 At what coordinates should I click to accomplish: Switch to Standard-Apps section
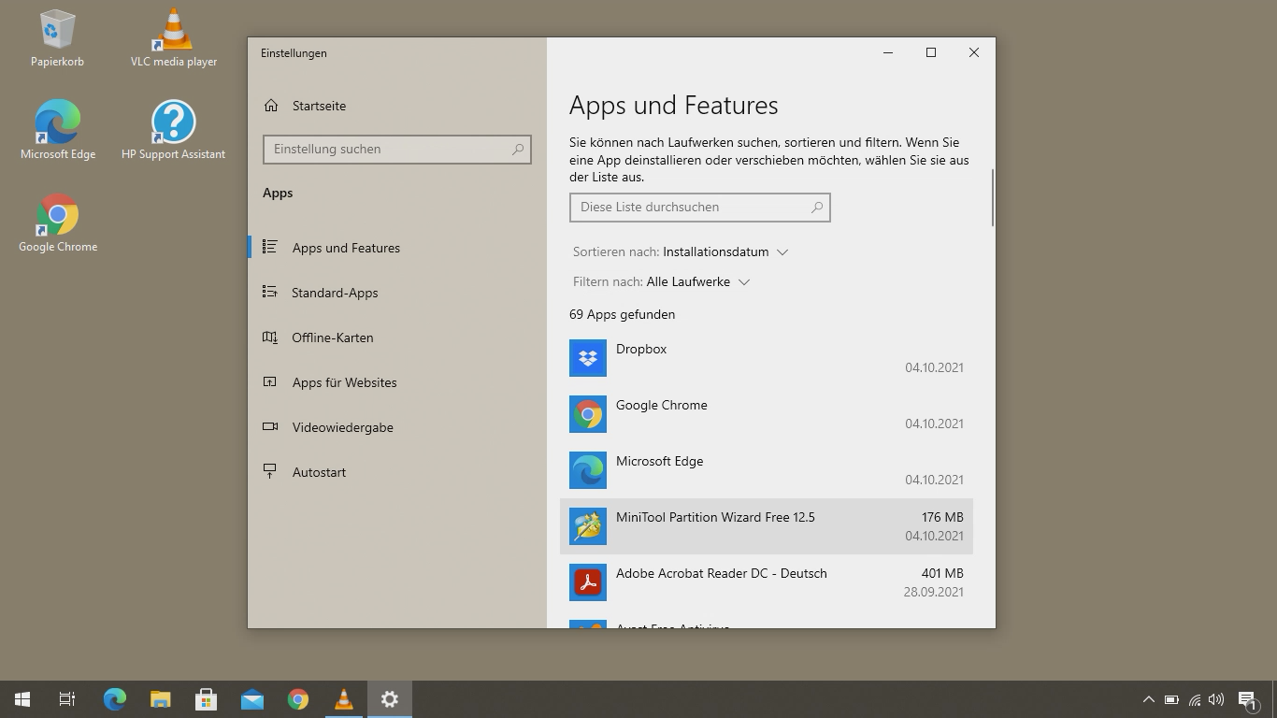click(335, 293)
